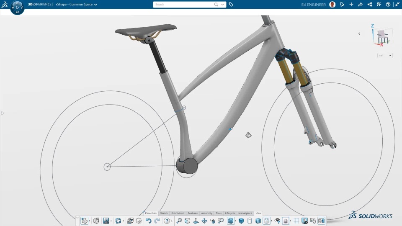
Task: Click the Undo arrow
Action: pos(148,221)
